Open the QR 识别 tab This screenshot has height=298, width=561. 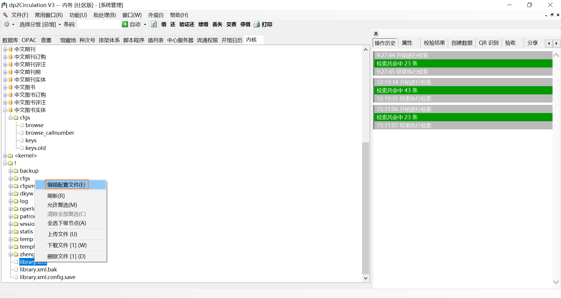(489, 43)
